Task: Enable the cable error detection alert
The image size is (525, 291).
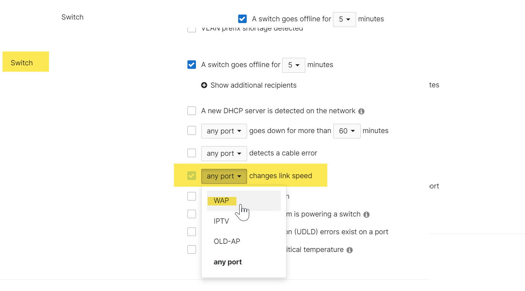Action: pyautogui.click(x=192, y=153)
